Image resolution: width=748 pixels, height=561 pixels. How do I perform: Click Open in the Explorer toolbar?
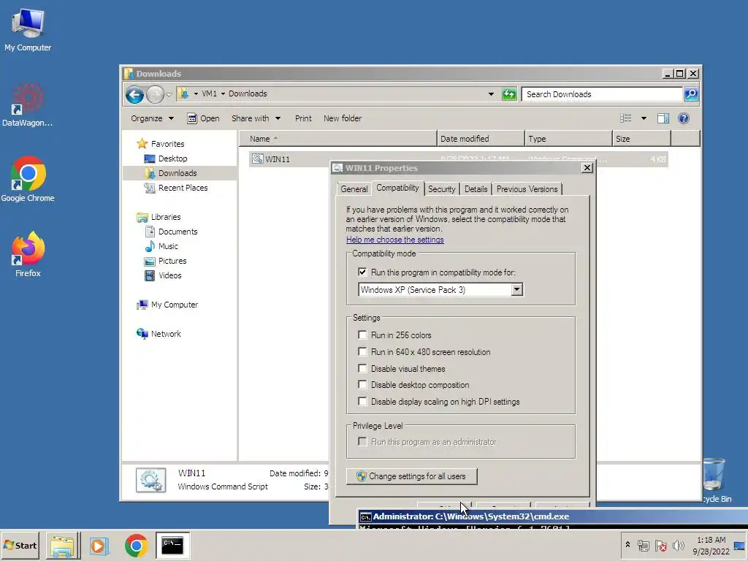pyautogui.click(x=204, y=118)
